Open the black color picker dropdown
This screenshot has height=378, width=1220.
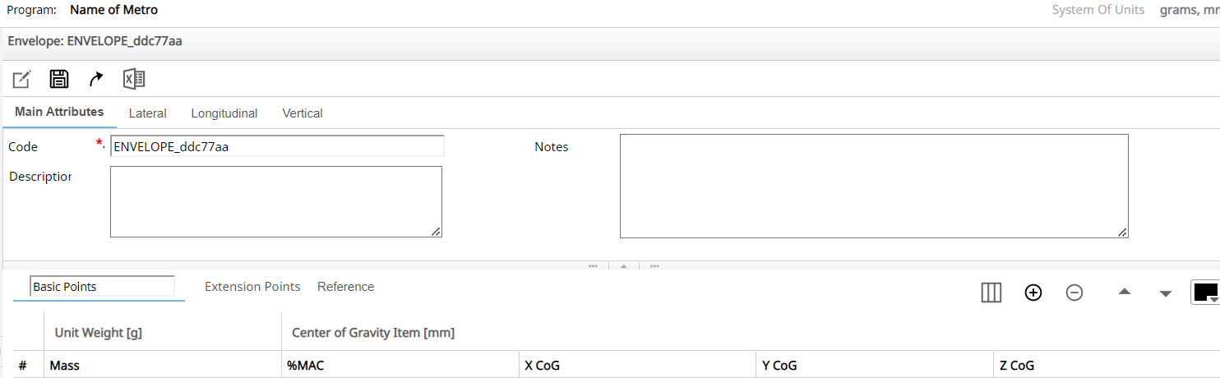coord(1205,293)
